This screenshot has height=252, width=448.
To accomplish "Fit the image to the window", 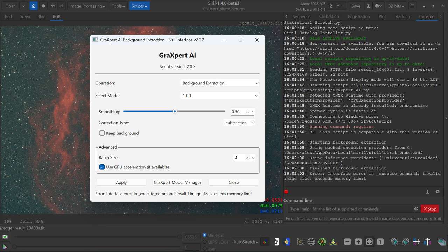I will point(369,241).
